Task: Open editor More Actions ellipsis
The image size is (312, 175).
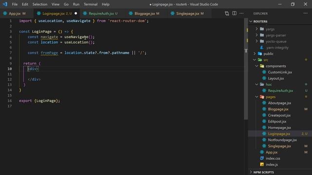Action: [x=241, y=14]
